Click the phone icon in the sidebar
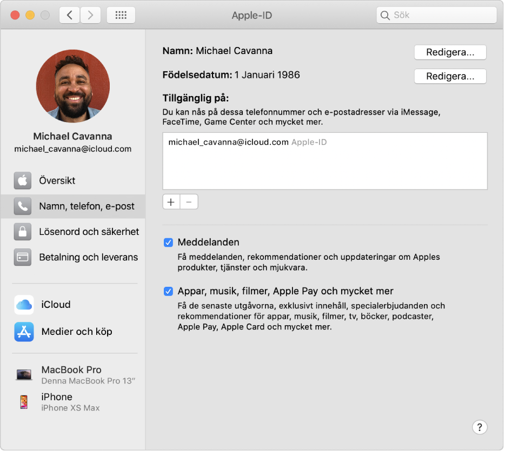Screen dimensions: 505x451 (x=23, y=206)
